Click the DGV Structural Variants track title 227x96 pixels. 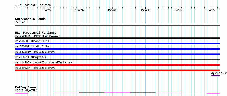coord(36,33)
